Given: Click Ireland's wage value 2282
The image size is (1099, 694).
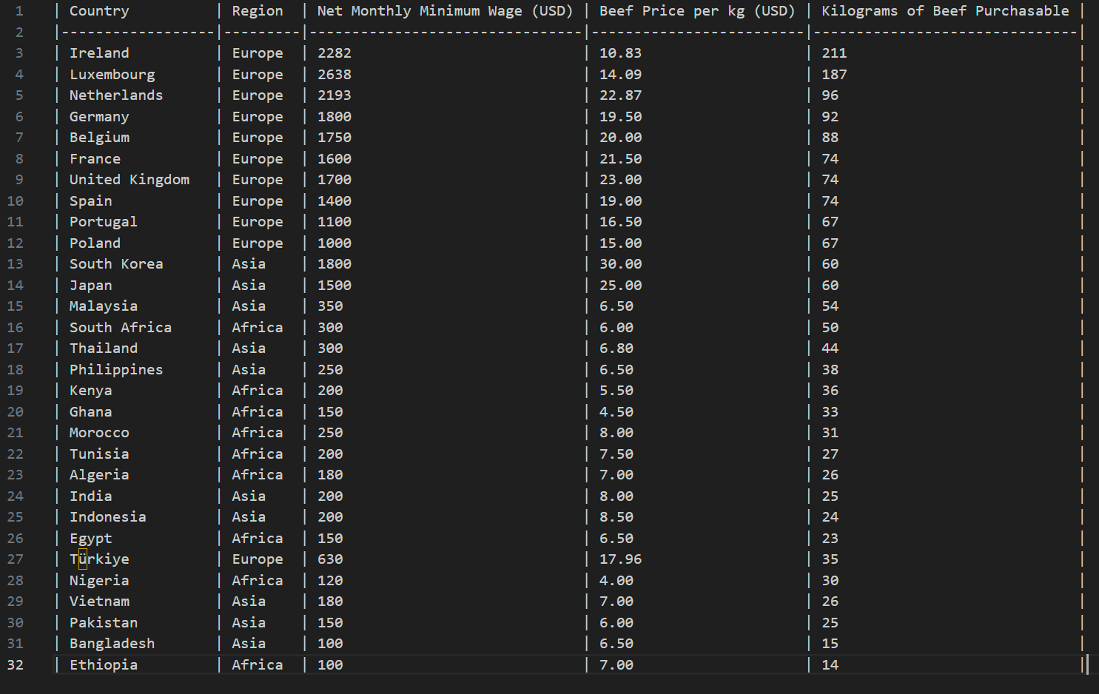Looking at the screenshot, I should (x=335, y=53).
